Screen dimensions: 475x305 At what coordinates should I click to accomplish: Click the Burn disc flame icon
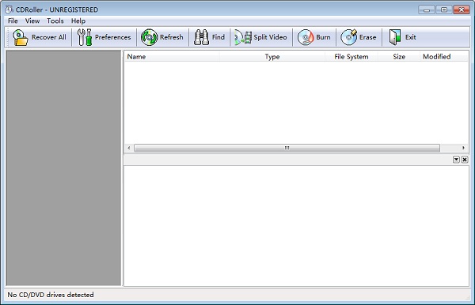click(x=306, y=37)
